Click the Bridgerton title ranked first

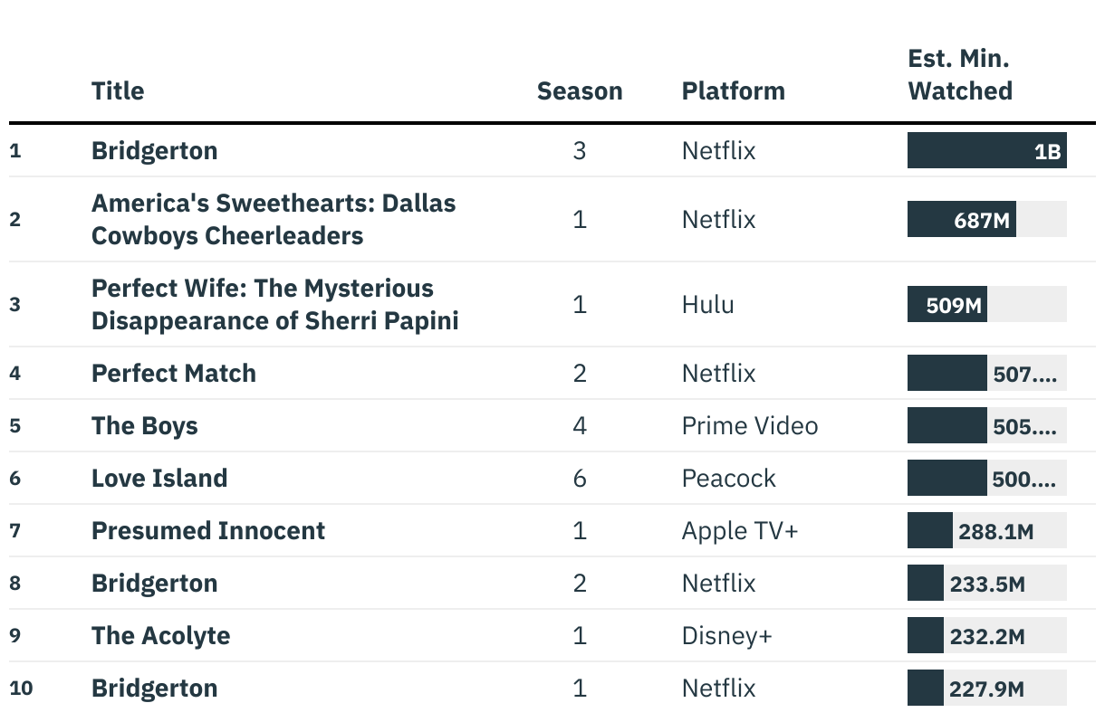point(155,151)
